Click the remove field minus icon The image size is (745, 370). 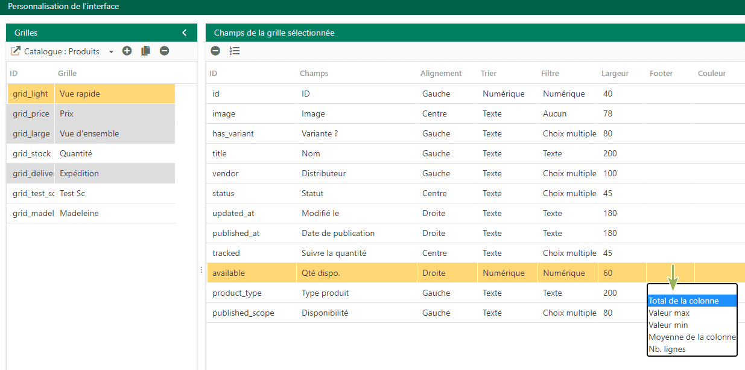(x=215, y=51)
